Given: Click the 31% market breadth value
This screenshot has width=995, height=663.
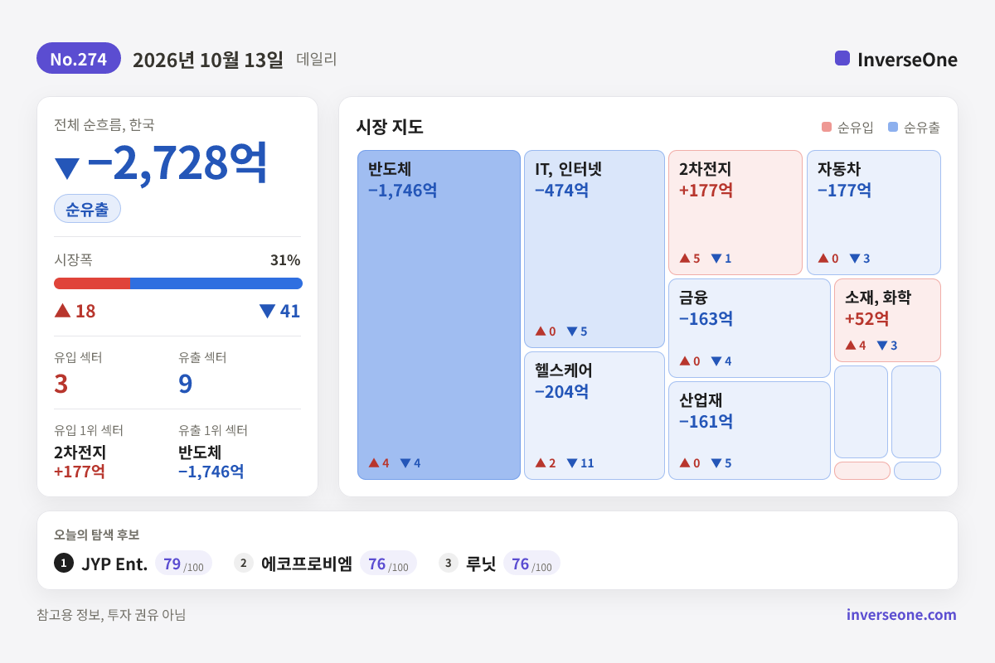Looking at the screenshot, I should (285, 260).
